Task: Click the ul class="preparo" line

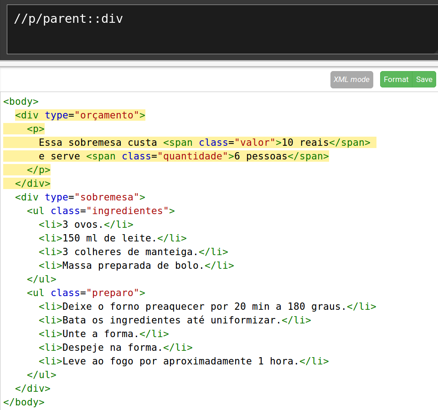Action: pyautogui.click(x=86, y=293)
